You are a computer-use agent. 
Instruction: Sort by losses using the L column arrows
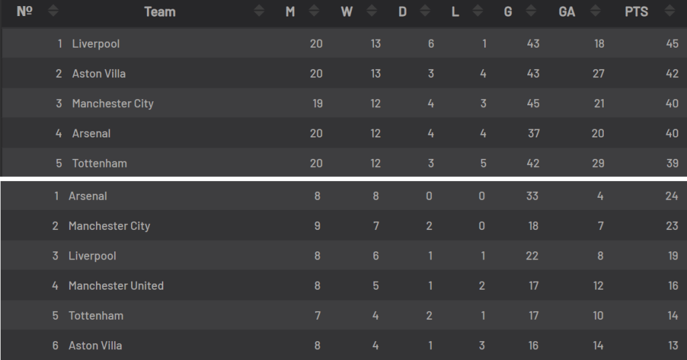[477, 11]
